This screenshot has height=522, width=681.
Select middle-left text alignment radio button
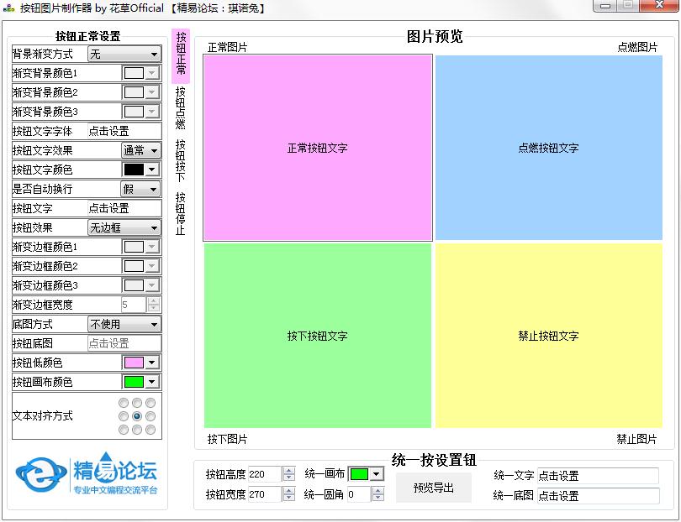point(124,416)
